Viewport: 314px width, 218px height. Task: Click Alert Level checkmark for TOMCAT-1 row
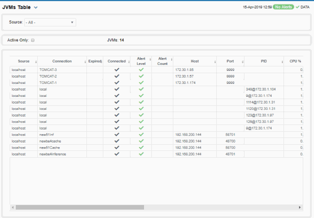tap(141, 82)
